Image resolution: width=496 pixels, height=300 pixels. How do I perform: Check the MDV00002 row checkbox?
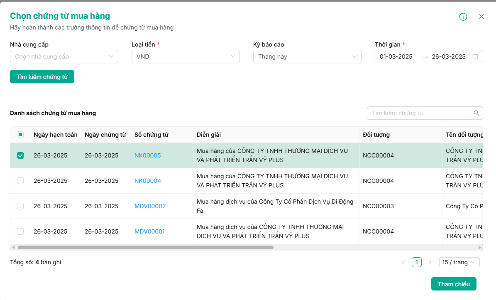[x=20, y=206]
